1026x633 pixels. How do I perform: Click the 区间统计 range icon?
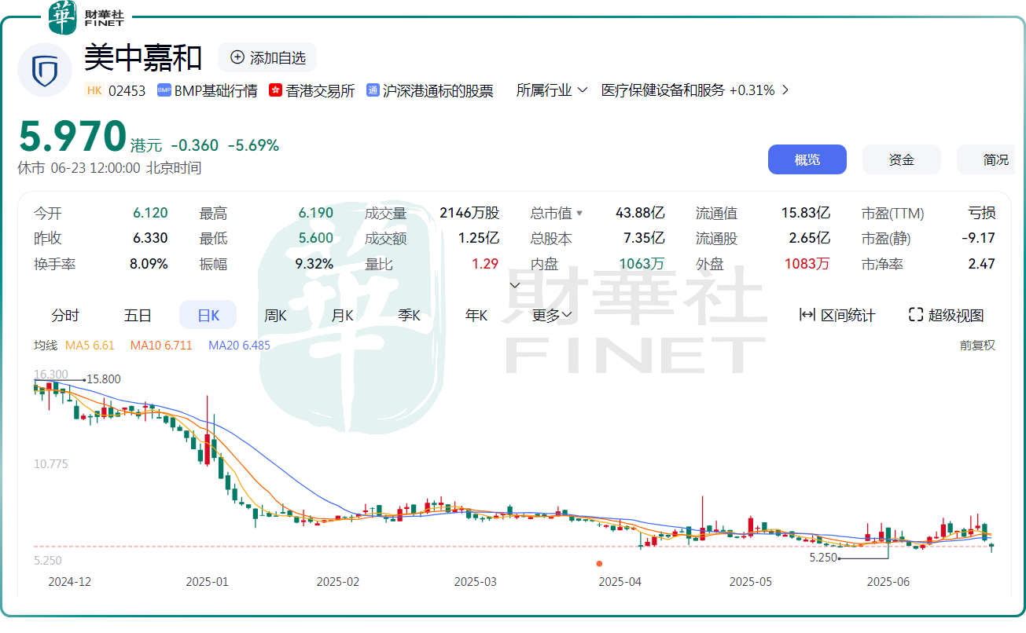pos(807,315)
